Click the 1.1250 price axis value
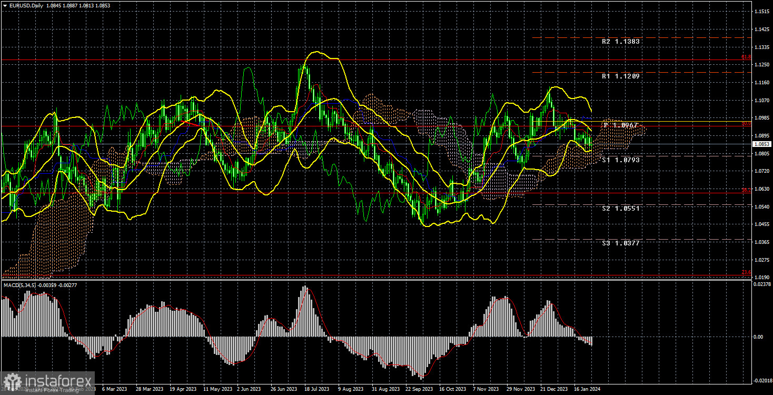Image resolution: width=773 pixels, height=395 pixels. tap(762, 65)
